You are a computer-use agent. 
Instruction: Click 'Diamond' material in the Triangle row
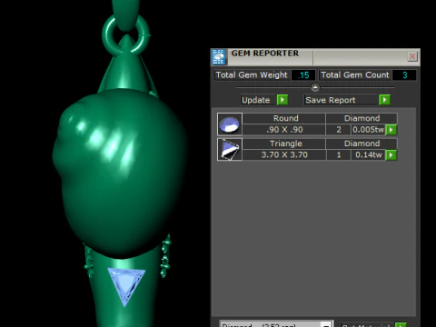click(362, 144)
